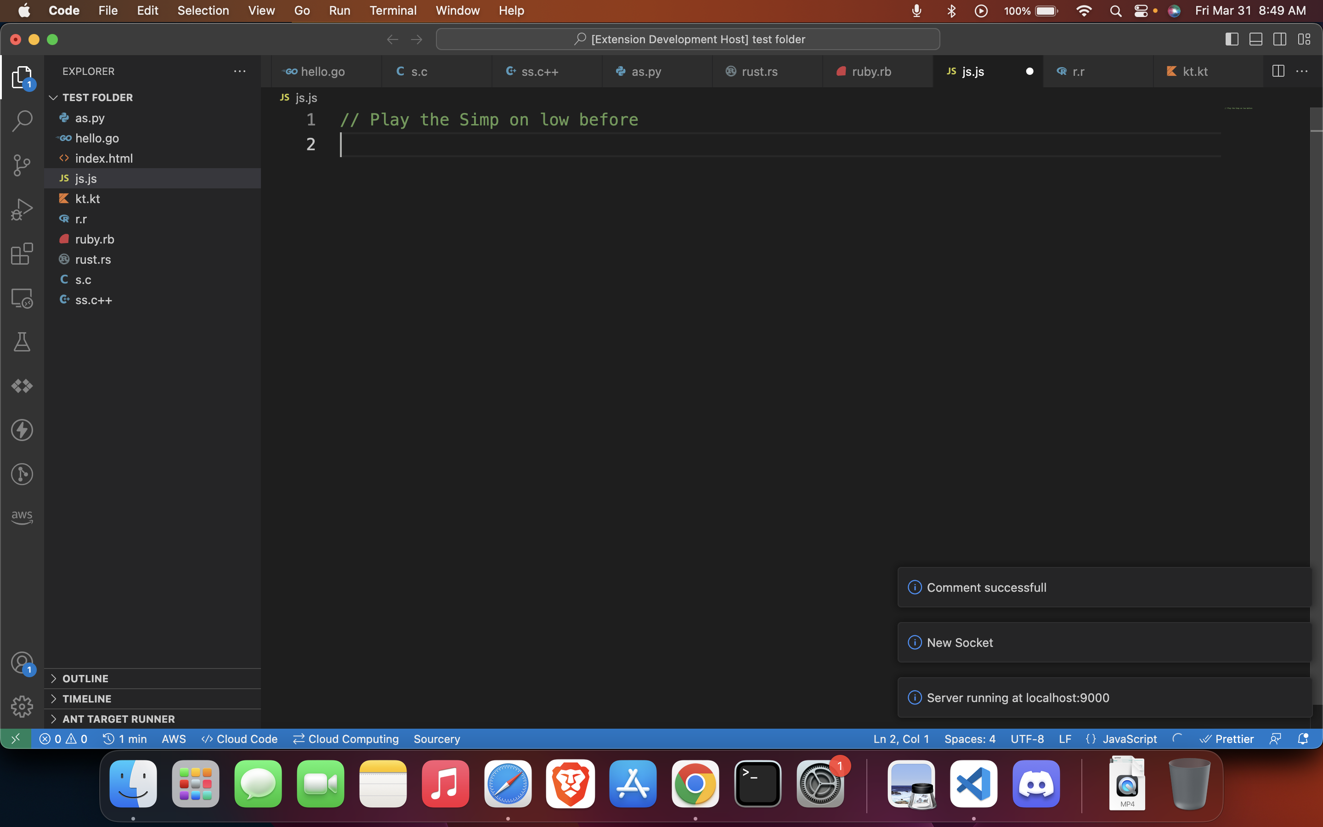Image resolution: width=1323 pixels, height=827 pixels.
Task: Expand the TIMELINE section
Action: (86, 698)
